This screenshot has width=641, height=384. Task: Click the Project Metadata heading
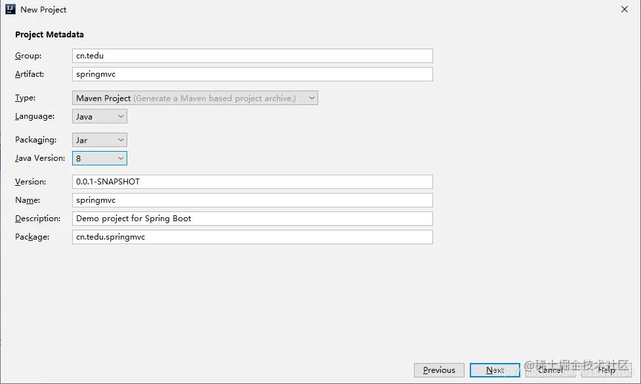tap(49, 35)
